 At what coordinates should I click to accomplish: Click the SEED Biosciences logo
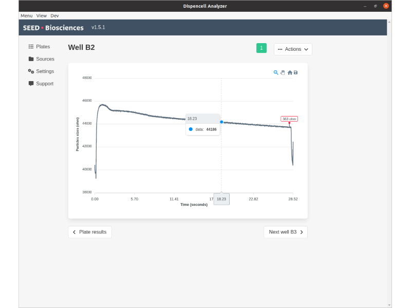[x=53, y=28]
